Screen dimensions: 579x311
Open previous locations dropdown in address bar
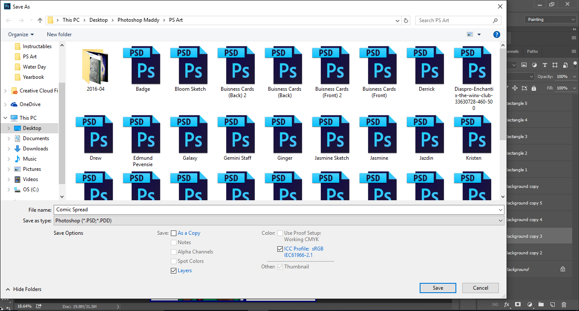click(x=398, y=20)
